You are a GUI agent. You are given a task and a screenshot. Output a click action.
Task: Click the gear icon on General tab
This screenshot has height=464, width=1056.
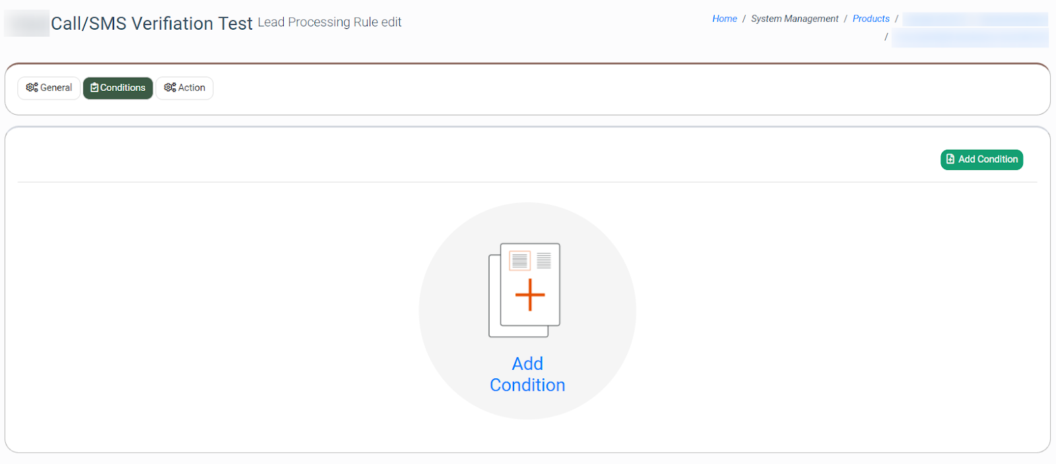[x=32, y=88]
